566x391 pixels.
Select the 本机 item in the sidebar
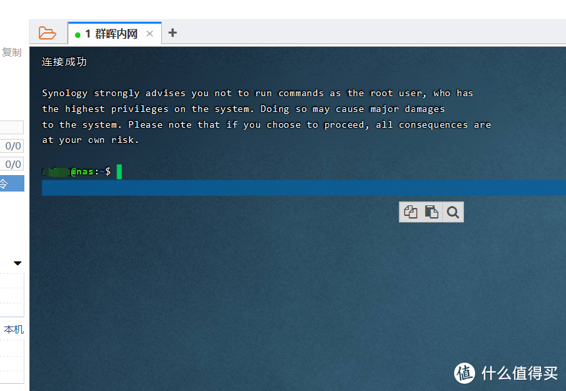(14, 329)
